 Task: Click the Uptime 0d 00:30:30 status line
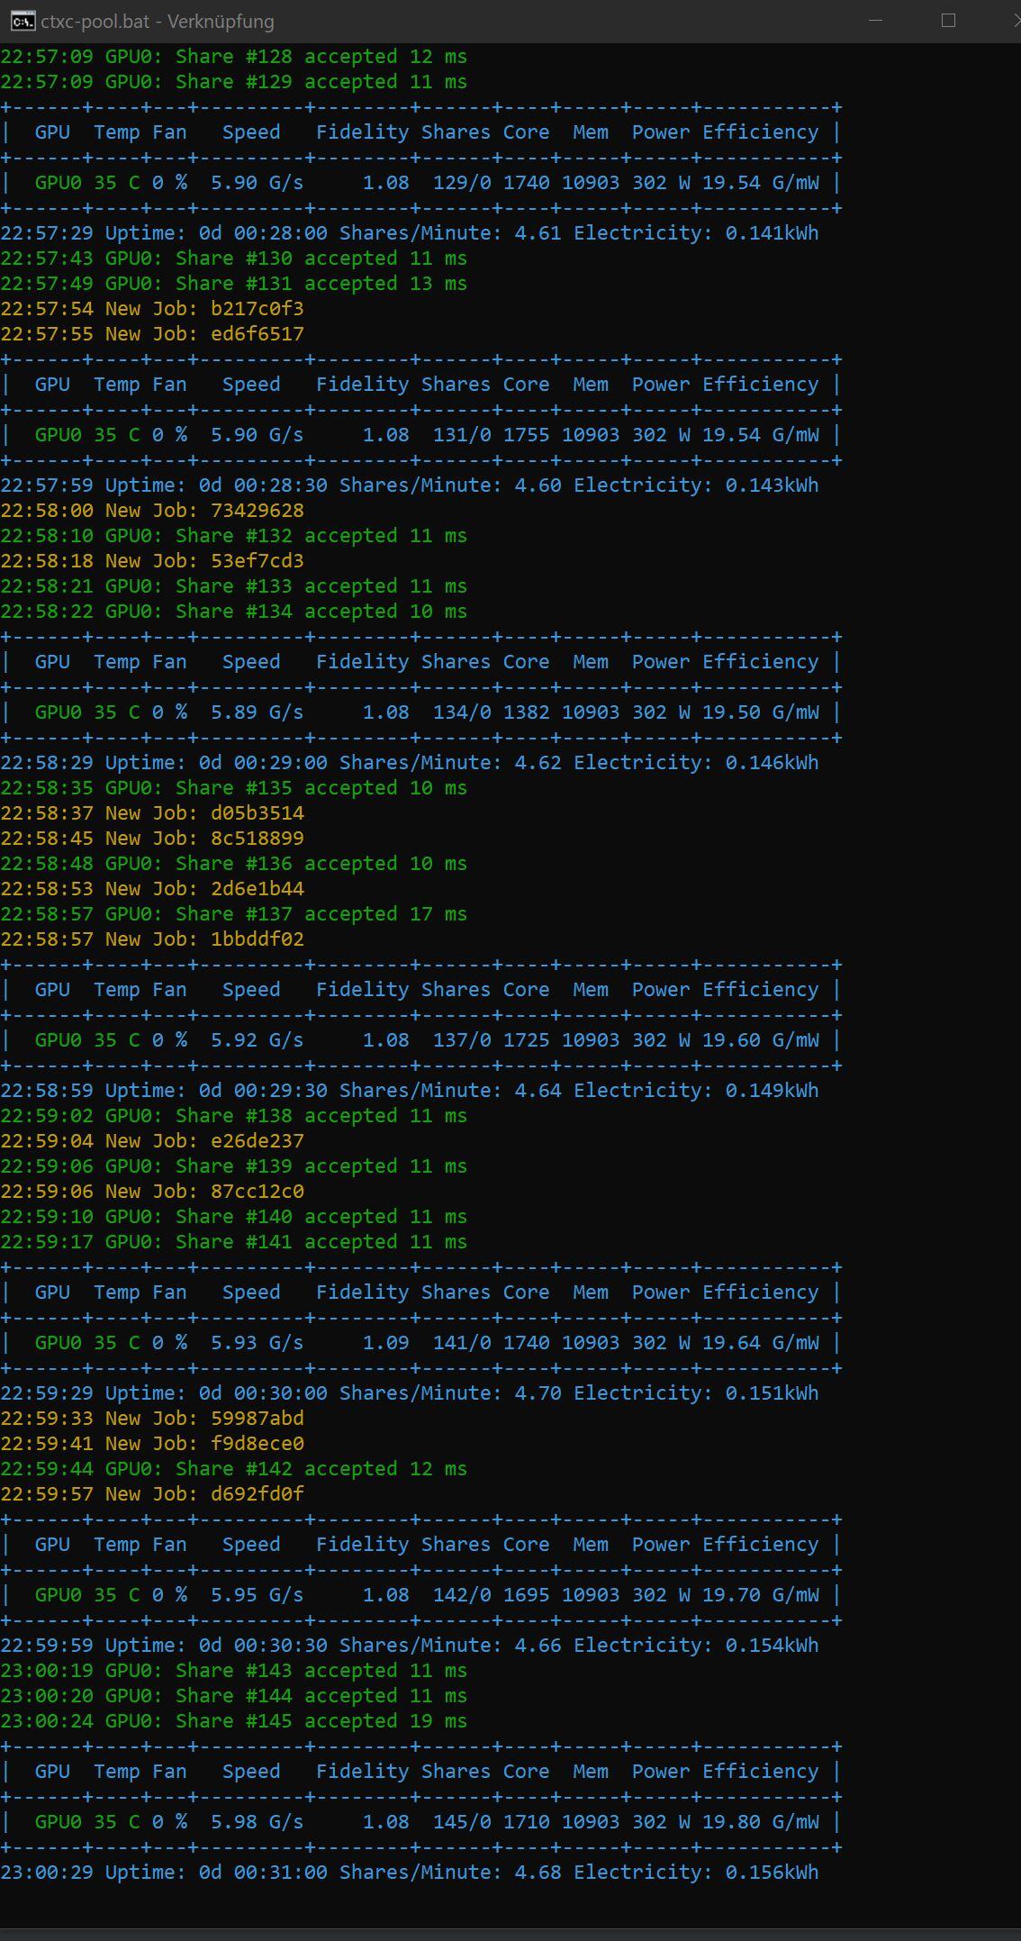click(x=410, y=1646)
